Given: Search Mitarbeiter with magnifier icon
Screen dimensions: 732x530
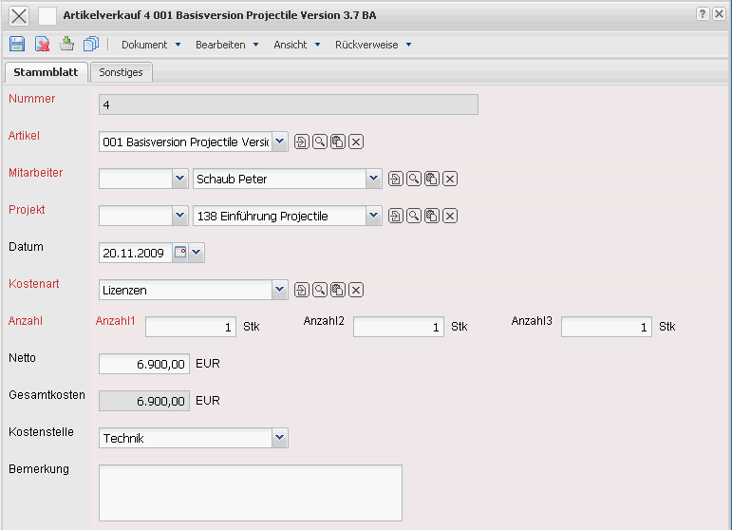Looking at the screenshot, I should click(414, 179).
